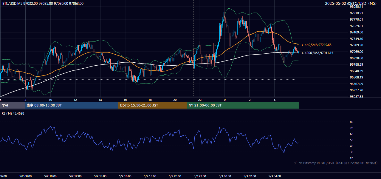Click bottom time label 5/3 00:00

click(225, 176)
